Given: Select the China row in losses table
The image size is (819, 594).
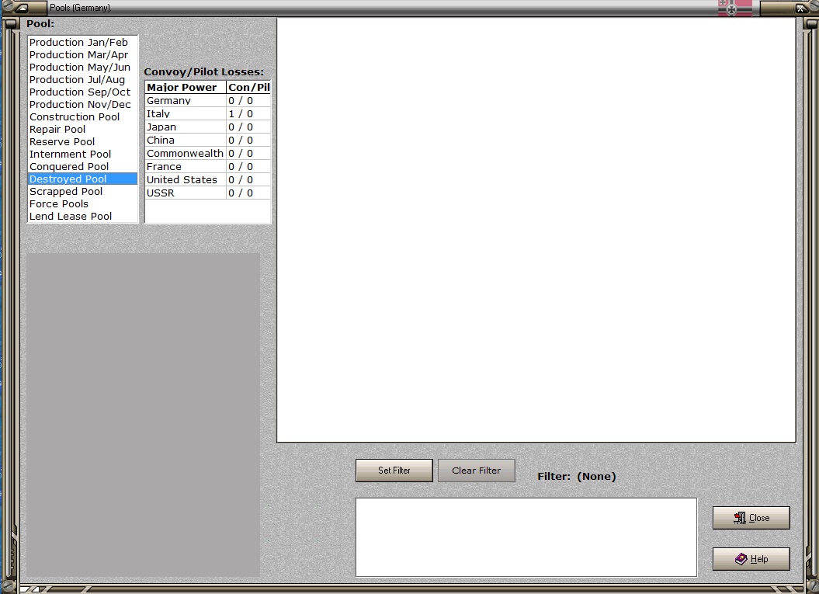Looking at the screenshot, I should (x=208, y=140).
